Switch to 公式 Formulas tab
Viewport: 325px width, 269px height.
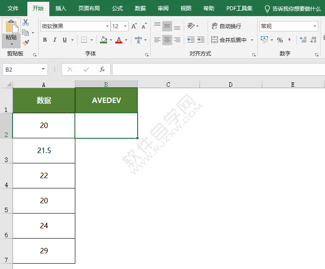point(117,8)
